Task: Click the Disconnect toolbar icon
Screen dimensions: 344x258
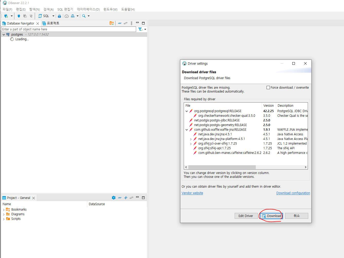Action: click(x=31, y=16)
